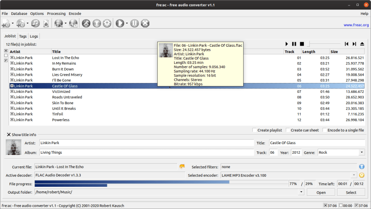The width and height of the screenshot is (371, 209).
Task: Start encoding with the play toolbar button
Action: point(120,23)
